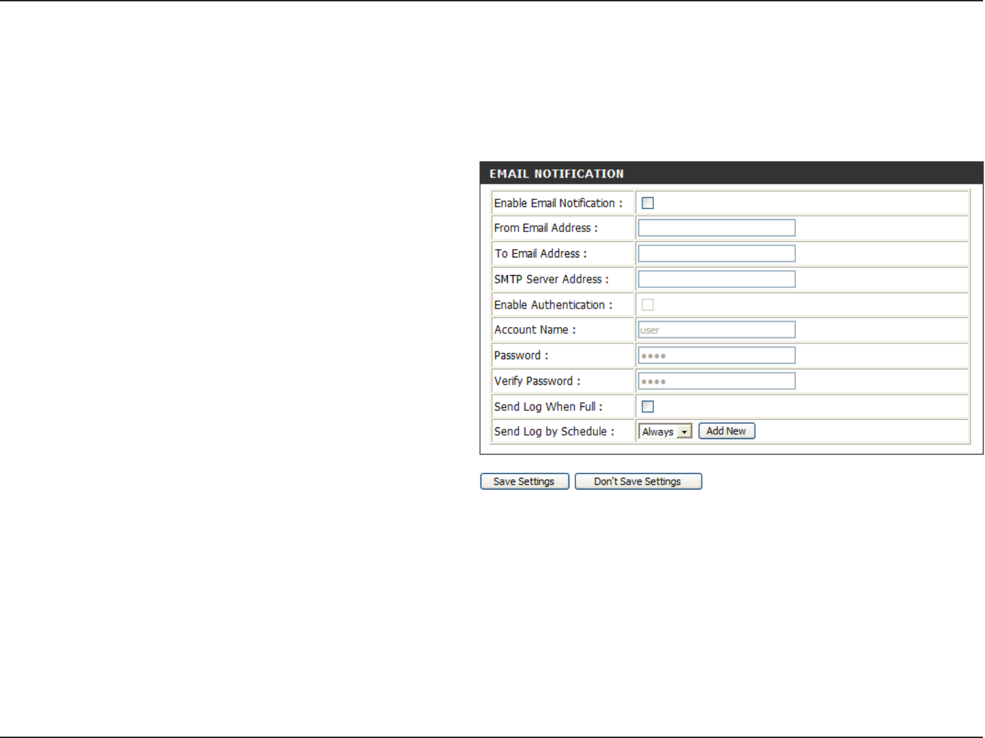
Task: Click the 'Send Log When Full :' label
Action: [548, 407]
